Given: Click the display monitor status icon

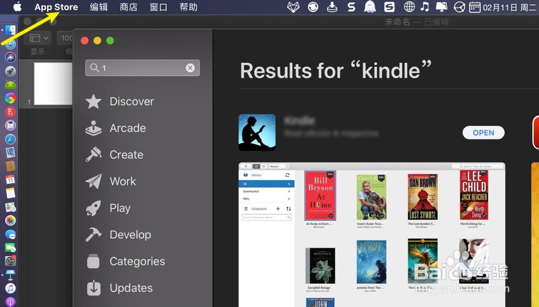Looking at the screenshot, I should pos(441,7).
